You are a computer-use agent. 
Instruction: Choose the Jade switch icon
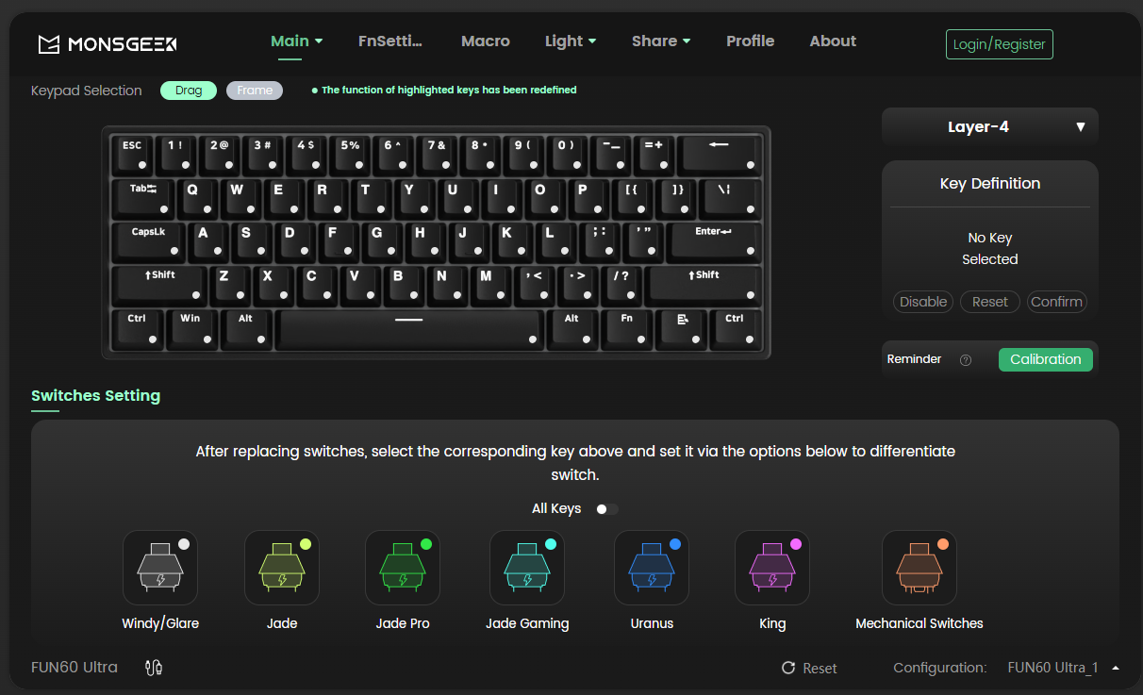(x=282, y=568)
